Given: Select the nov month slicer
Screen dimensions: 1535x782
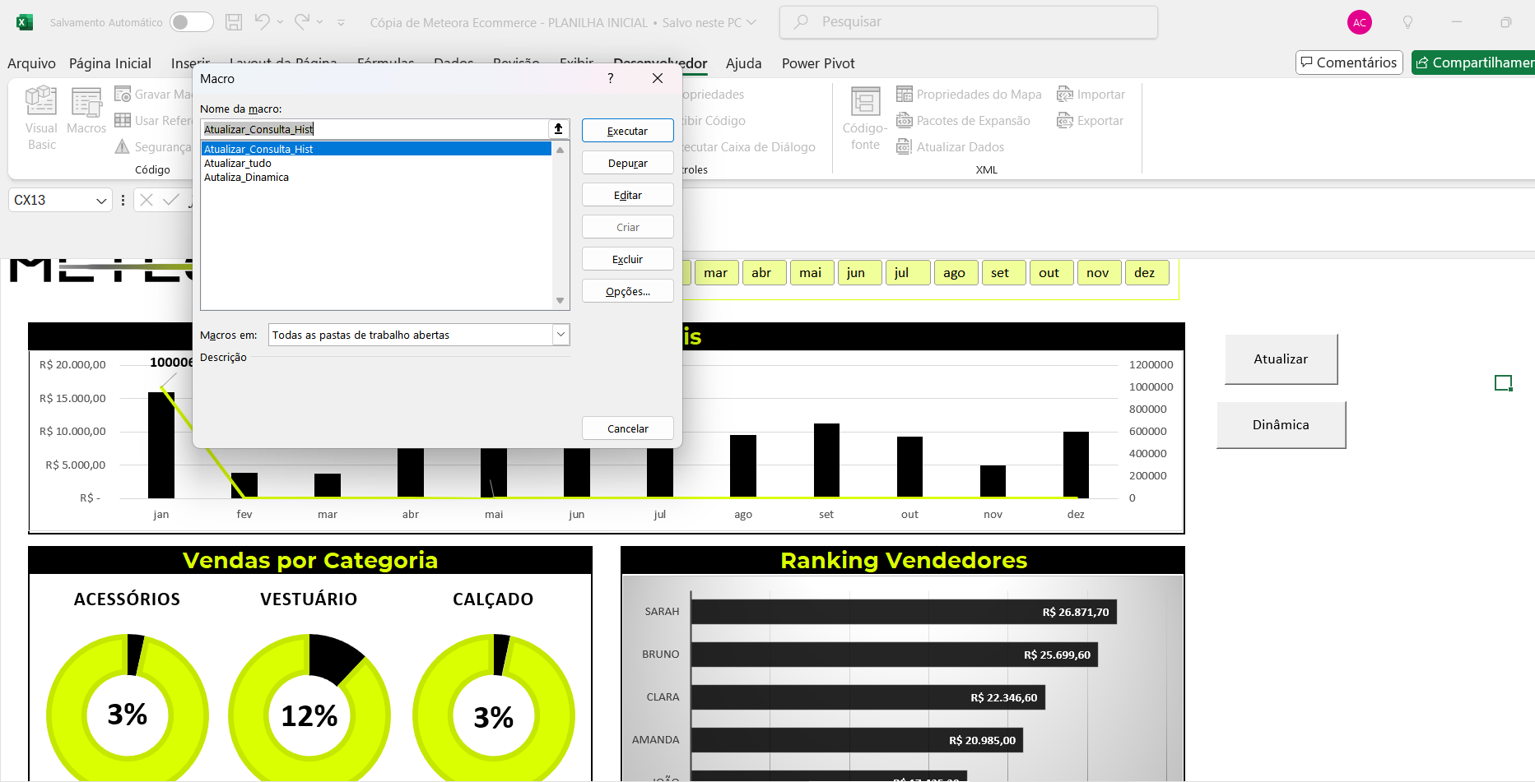Looking at the screenshot, I should (x=1098, y=273).
